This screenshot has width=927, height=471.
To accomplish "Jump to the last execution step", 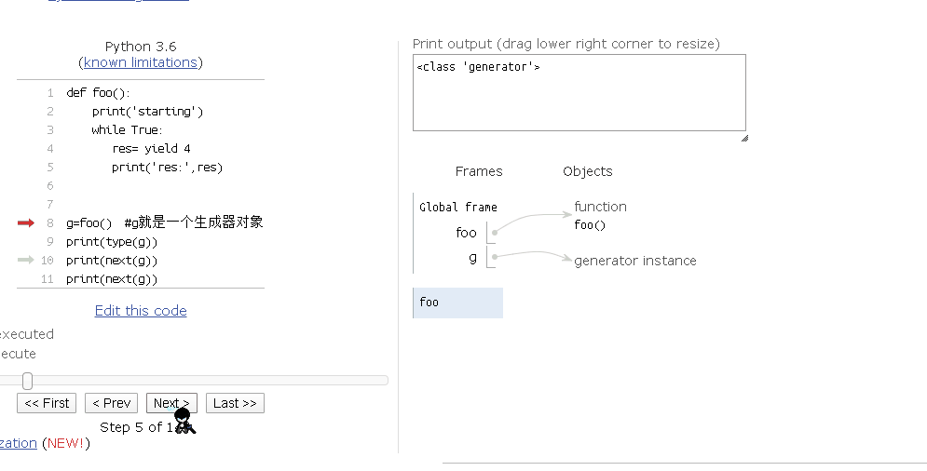I will click(235, 403).
